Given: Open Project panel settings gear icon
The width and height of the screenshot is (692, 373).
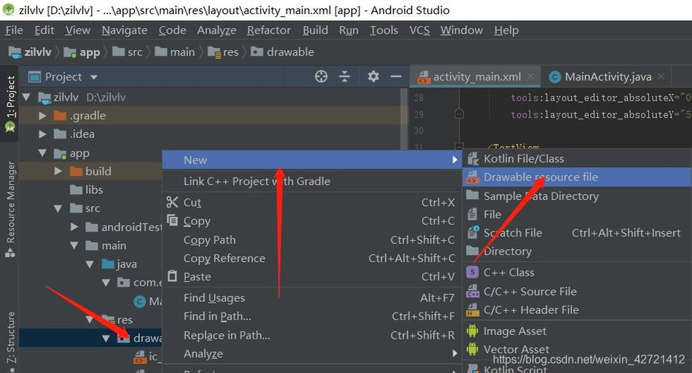Looking at the screenshot, I should (374, 76).
